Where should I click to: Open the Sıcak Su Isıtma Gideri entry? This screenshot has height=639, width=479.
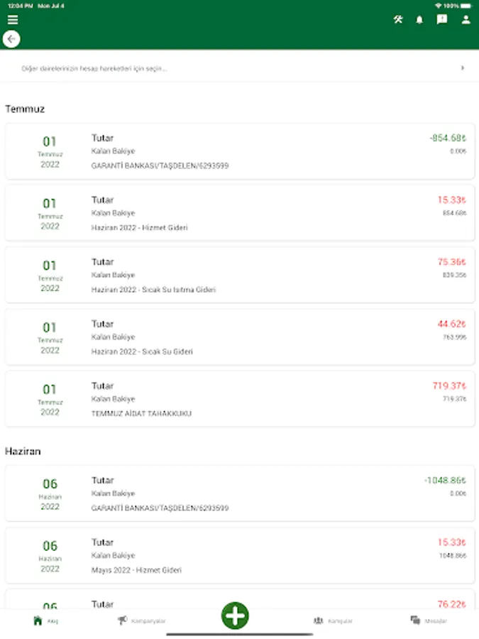point(239,275)
